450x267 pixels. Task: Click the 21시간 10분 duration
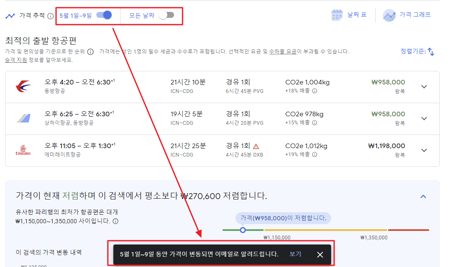tap(188, 82)
